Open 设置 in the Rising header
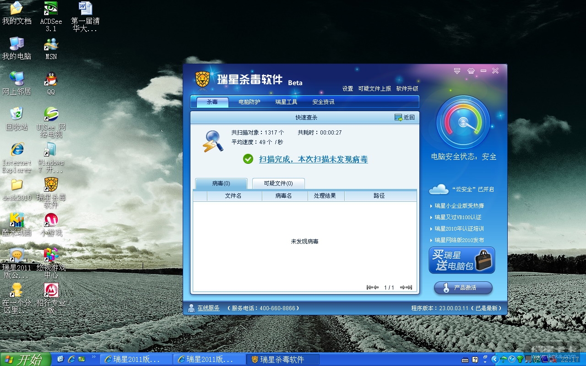The height and width of the screenshot is (366, 586). tap(348, 89)
